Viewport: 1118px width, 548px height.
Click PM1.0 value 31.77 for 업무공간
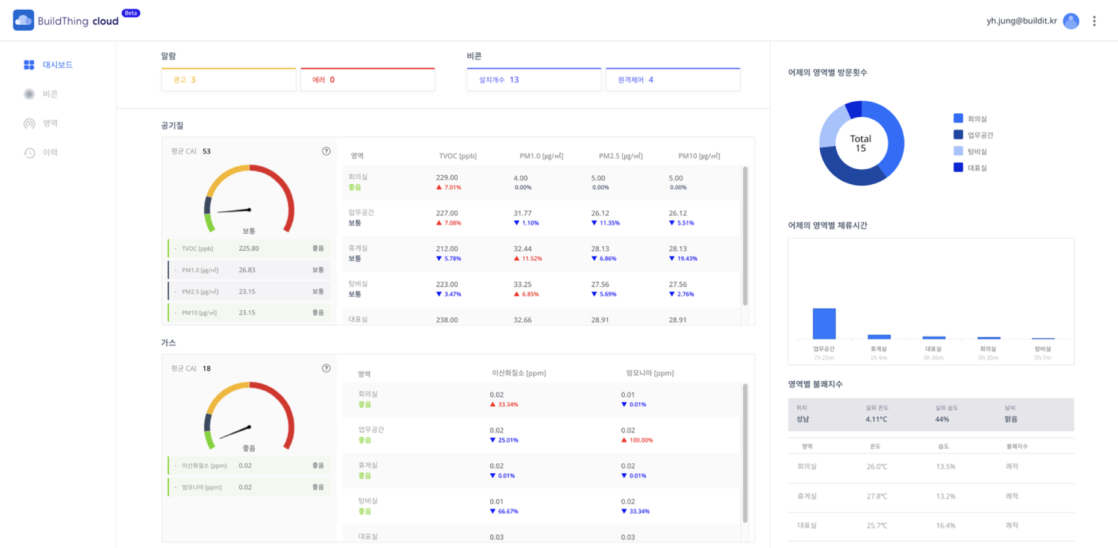(523, 213)
